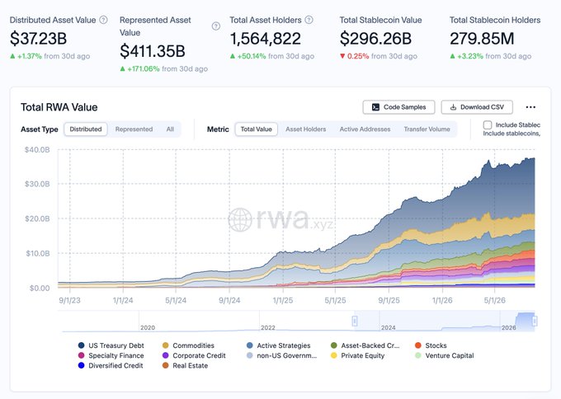Open Total Asset Holders help icon
The image size is (561, 399).
(x=309, y=20)
